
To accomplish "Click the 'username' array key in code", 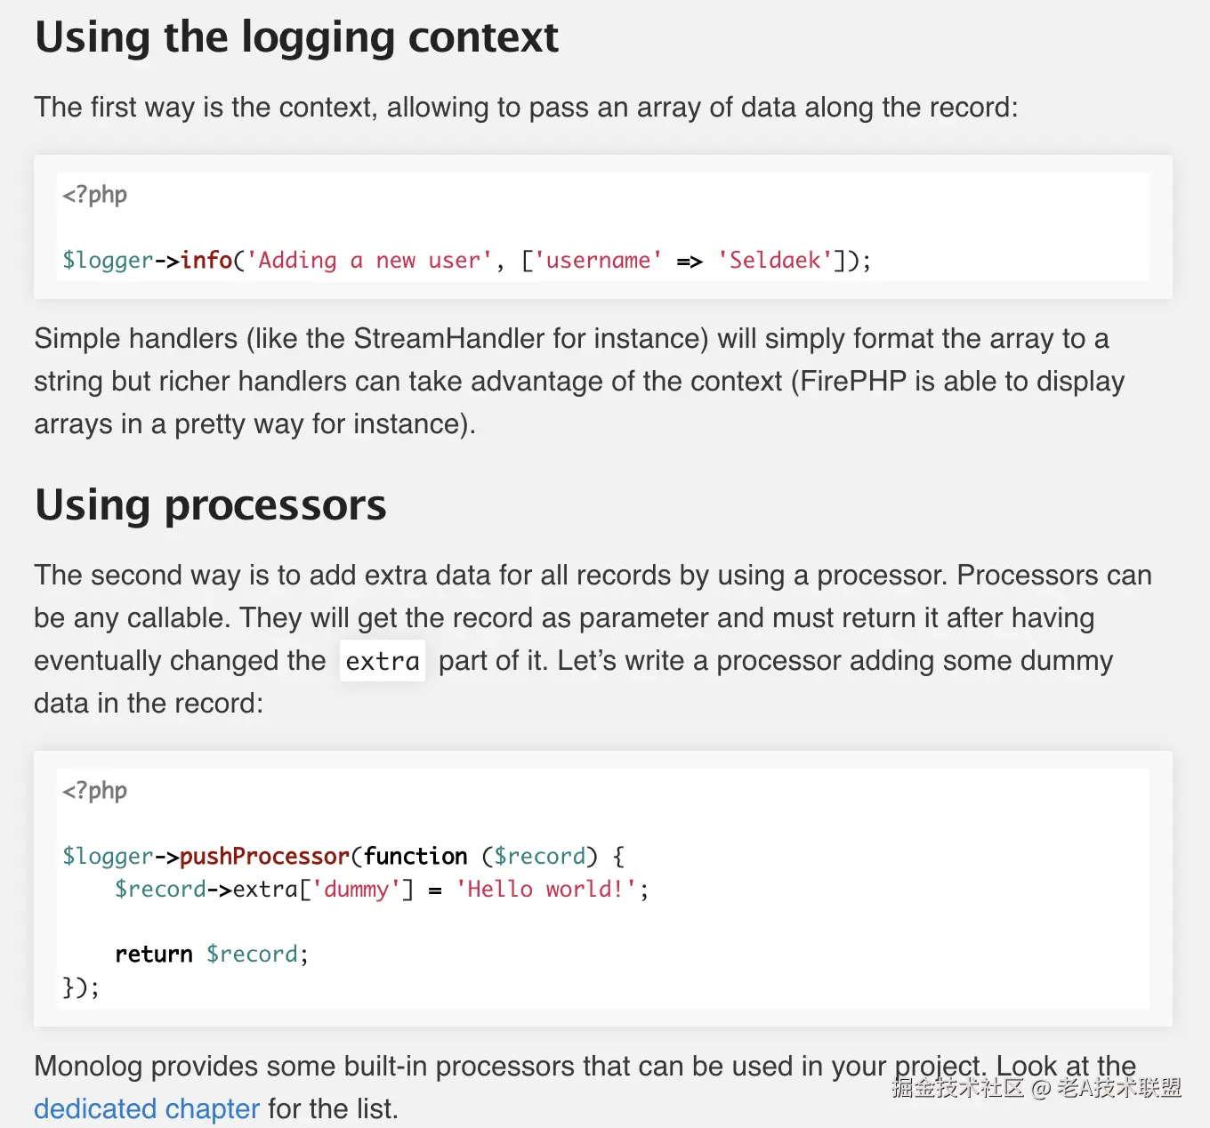I will pos(599,261).
